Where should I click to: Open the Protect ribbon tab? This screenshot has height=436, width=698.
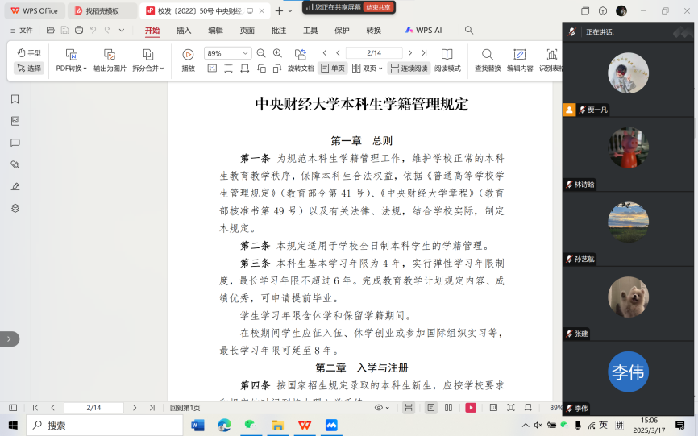pyautogui.click(x=342, y=31)
